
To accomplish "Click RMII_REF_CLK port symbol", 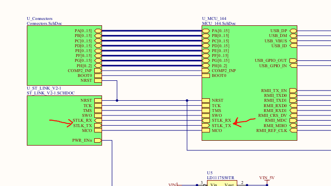I will click(x=293, y=130).
